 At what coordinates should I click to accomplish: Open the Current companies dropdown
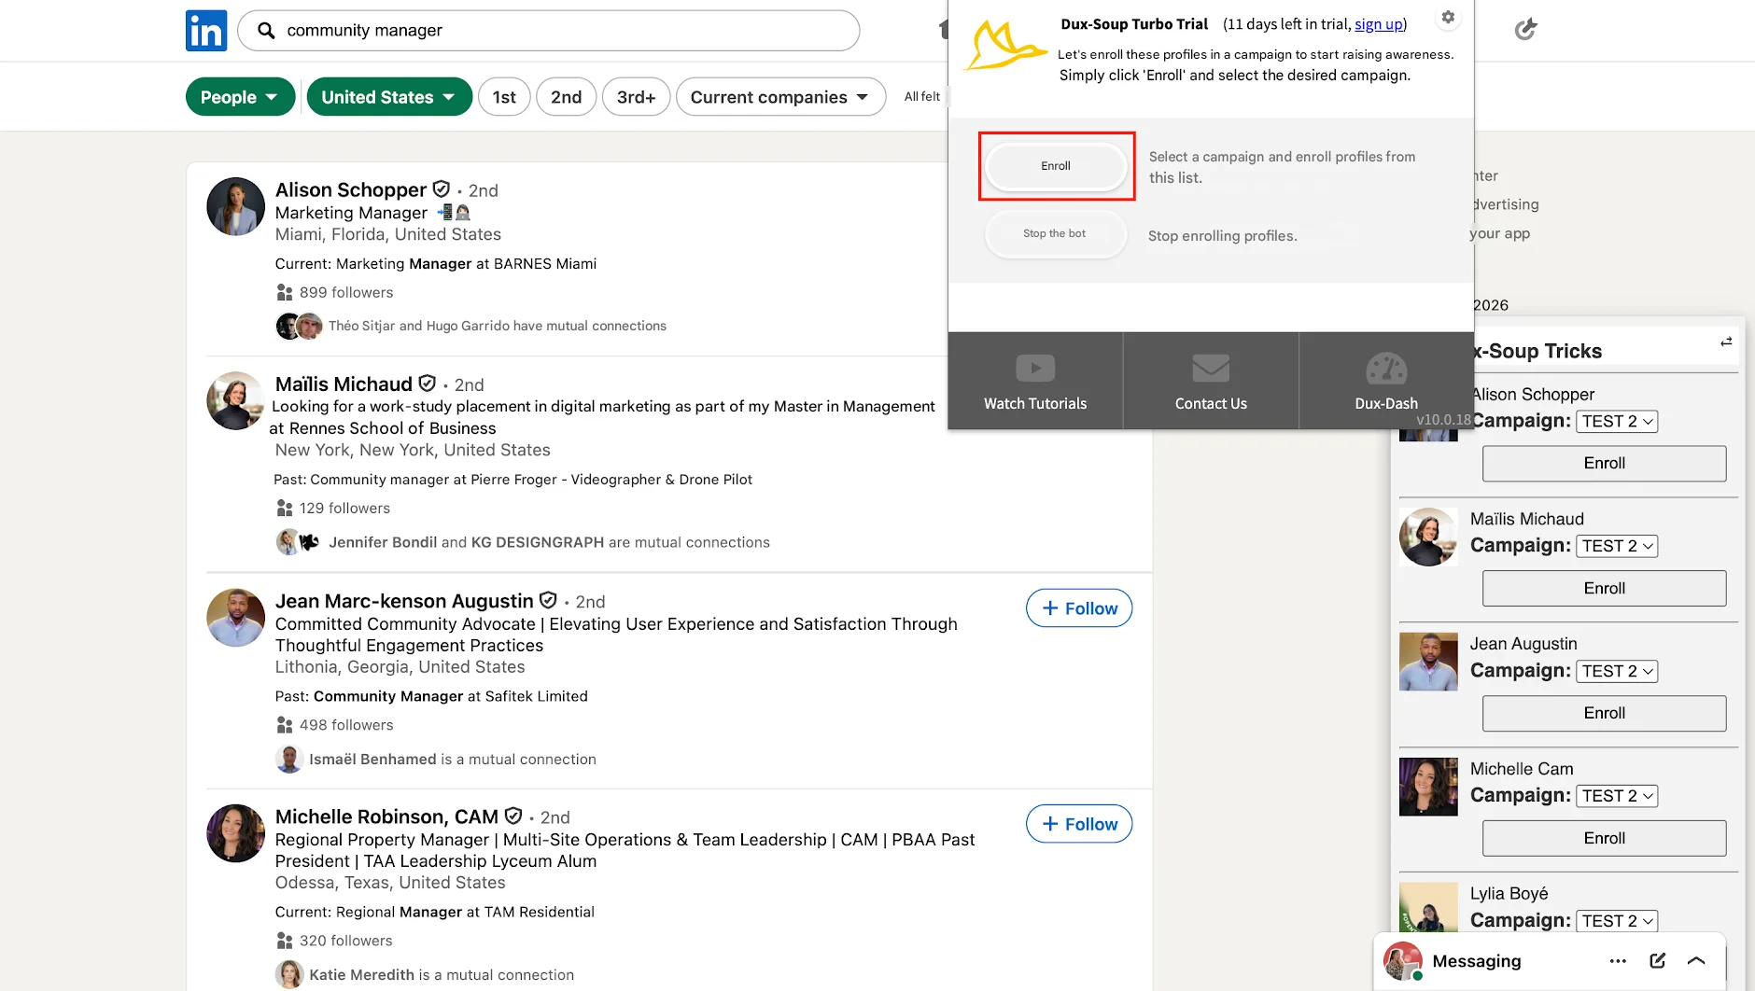780,97
